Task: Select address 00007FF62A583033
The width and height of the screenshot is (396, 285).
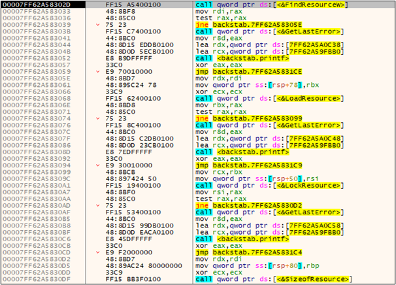Action: [x=37, y=11]
